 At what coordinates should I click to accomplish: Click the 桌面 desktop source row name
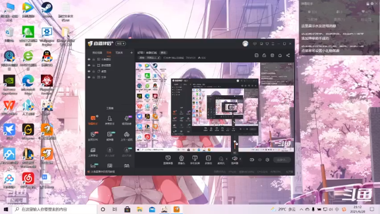104,71
